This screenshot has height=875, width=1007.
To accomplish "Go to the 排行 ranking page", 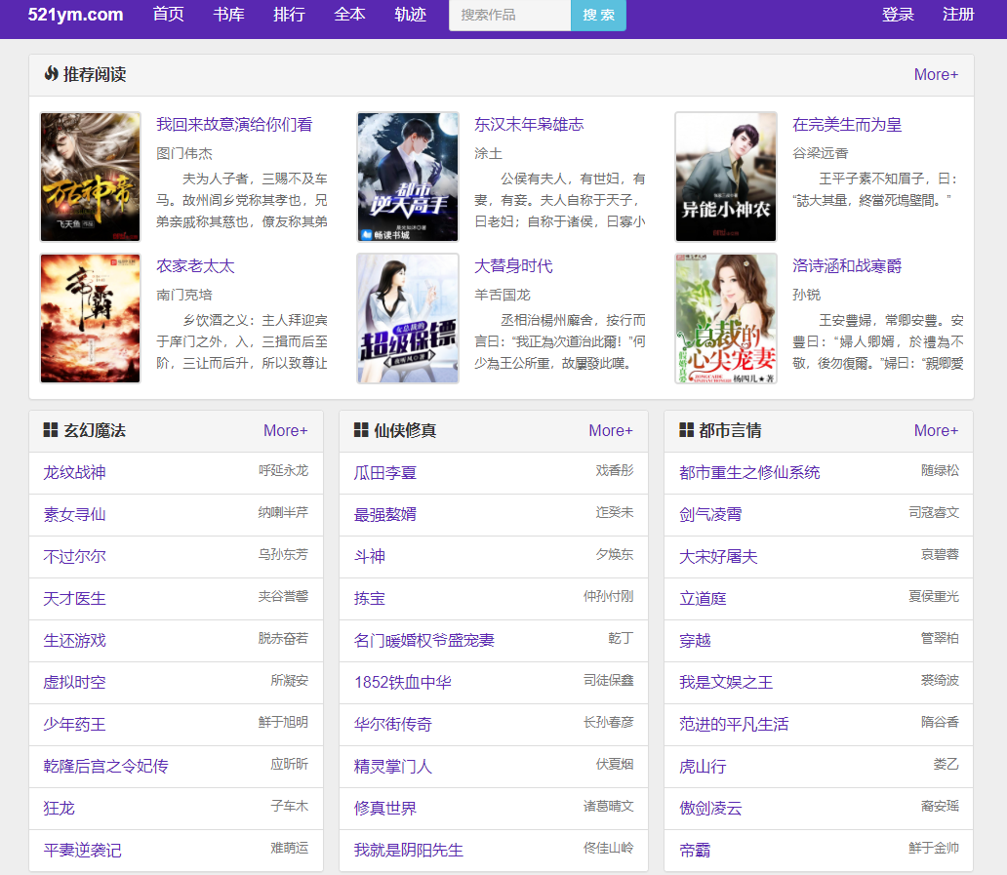I will (289, 14).
